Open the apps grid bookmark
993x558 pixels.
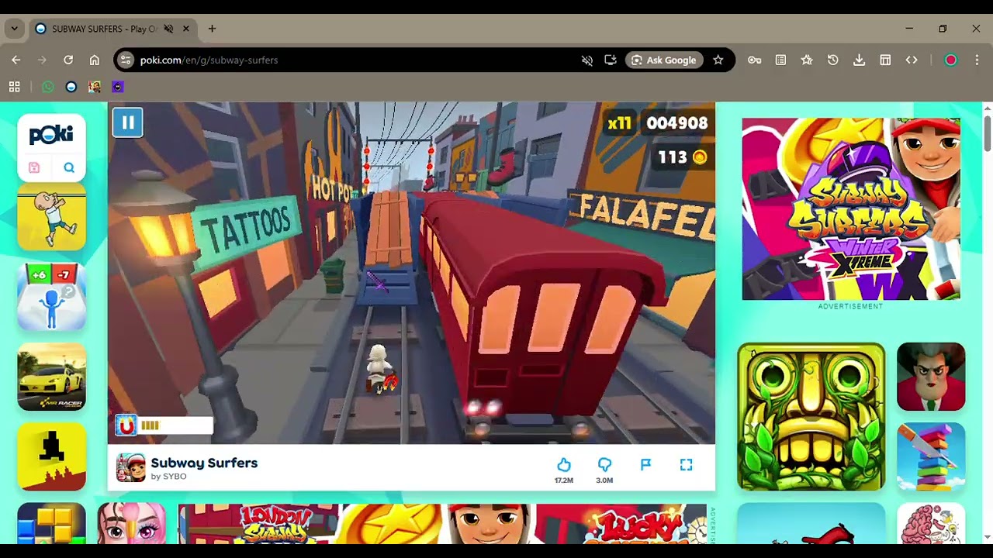[14, 87]
